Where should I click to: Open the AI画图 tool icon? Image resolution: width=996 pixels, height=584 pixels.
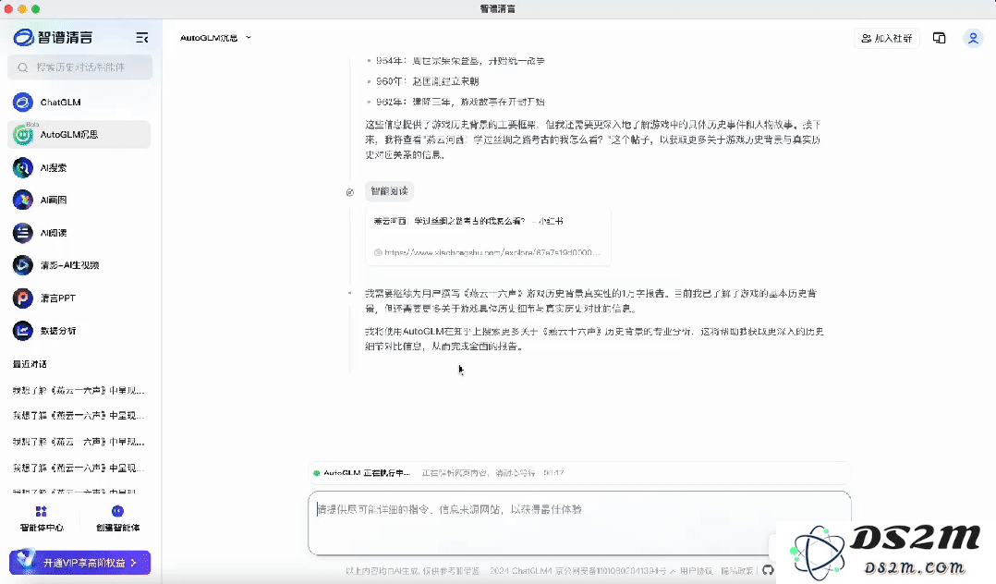pos(23,201)
